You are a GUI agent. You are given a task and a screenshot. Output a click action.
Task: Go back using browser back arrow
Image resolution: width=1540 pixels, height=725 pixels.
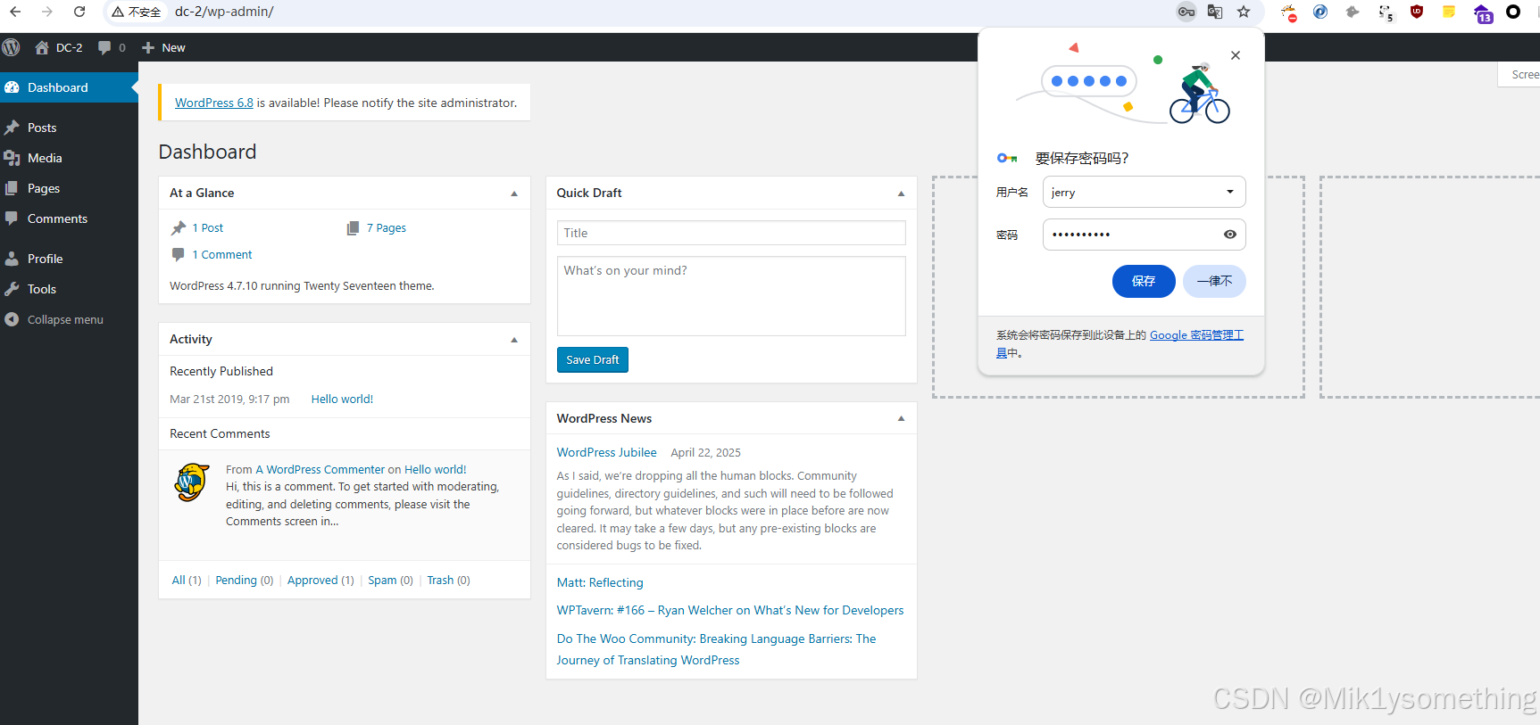click(x=15, y=12)
